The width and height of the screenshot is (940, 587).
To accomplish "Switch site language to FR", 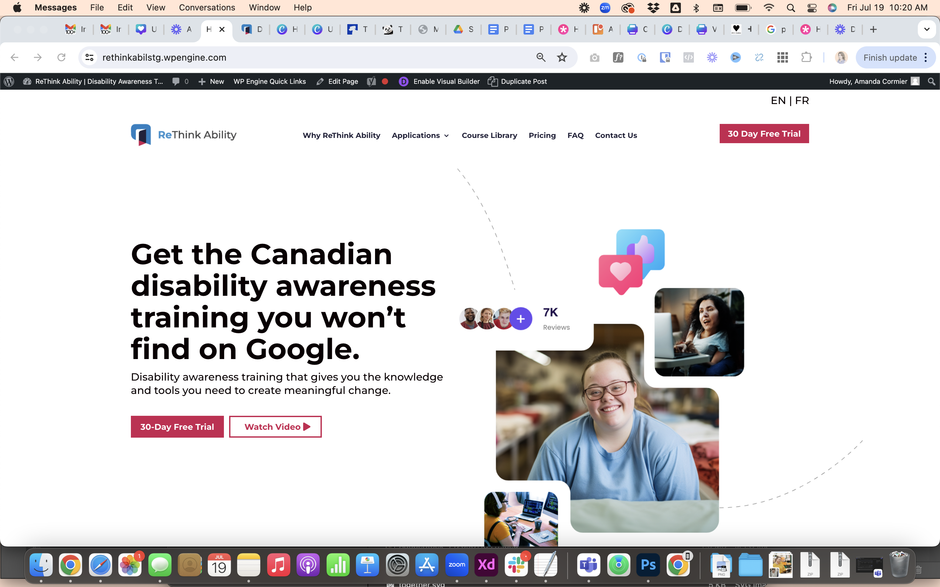I will pos(803,100).
